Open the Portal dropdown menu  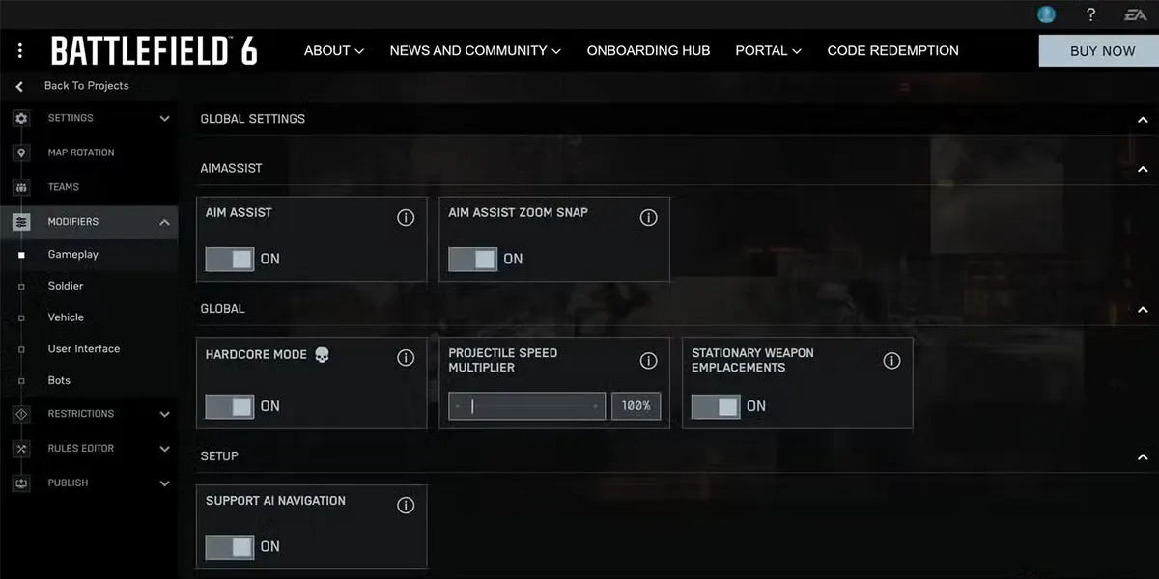click(768, 50)
